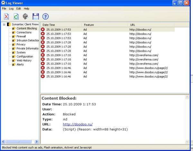
Task: Click the details pane scroll up arrow
Action: pyautogui.click(x=187, y=97)
